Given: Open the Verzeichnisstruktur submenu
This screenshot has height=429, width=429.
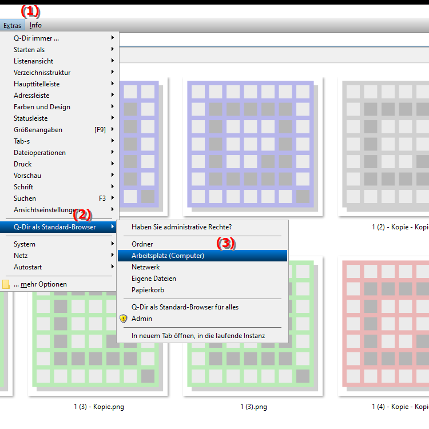Looking at the screenshot, I should click(59, 73).
